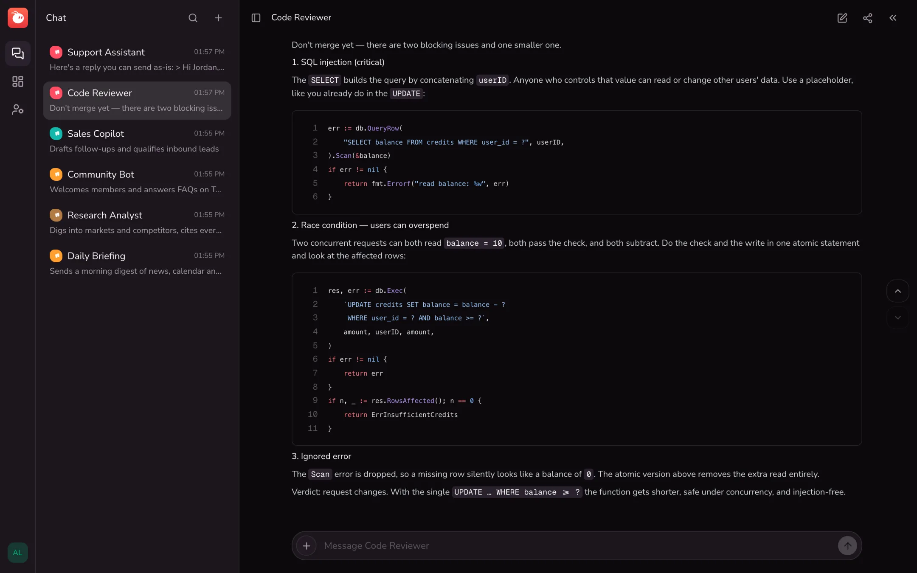Focus the Message Code Reviewer input

[577, 546]
